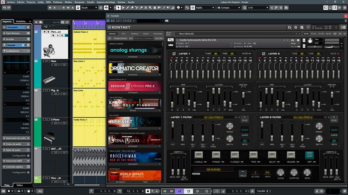Click the Kontakt instrument wrench icon
This screenshot has height=195, width=348.
pos(171,40)
